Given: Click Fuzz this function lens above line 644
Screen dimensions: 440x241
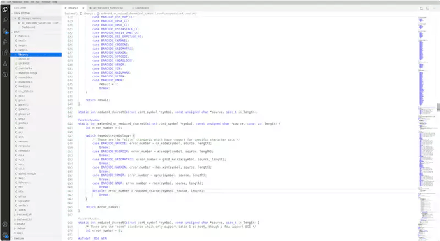Looking at the screenshot, I should coord(89,120).
